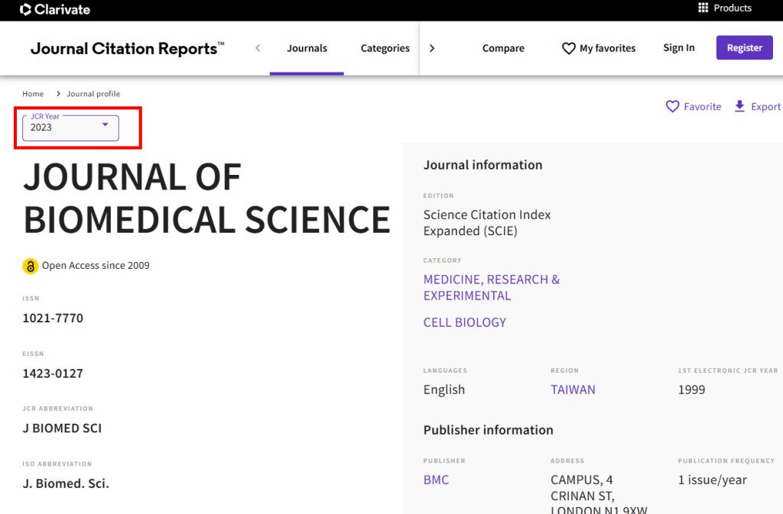
Task: Click the Journal of Biomedical Science heading
Action: pos(206,199)
